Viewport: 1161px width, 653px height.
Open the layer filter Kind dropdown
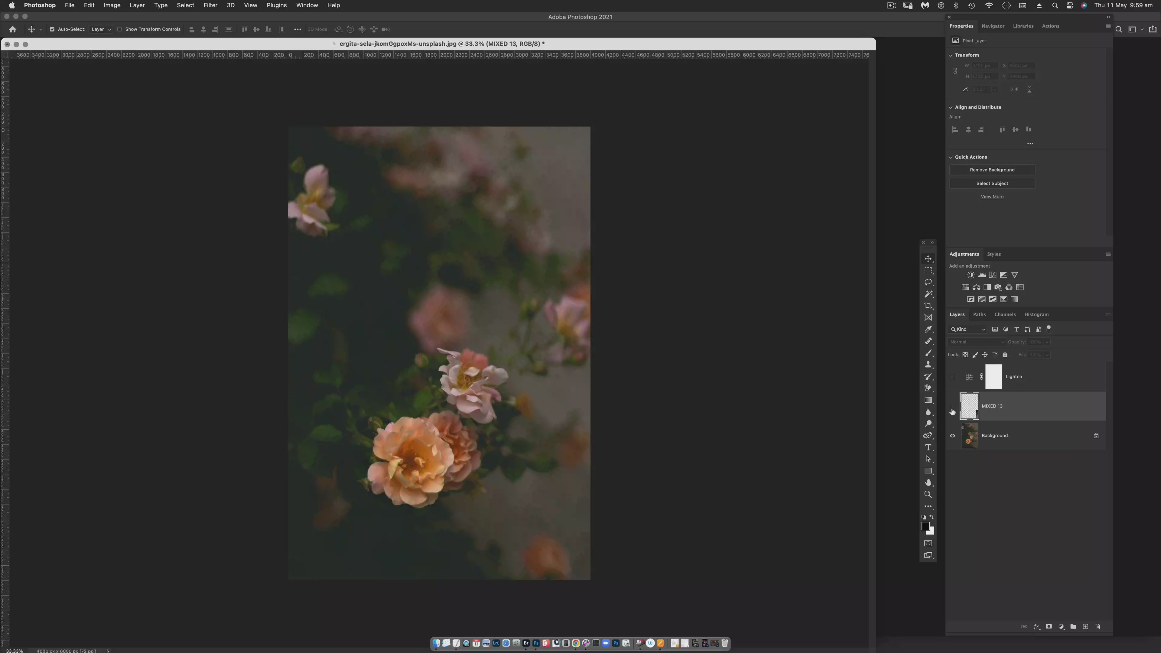tap(968, 330)
